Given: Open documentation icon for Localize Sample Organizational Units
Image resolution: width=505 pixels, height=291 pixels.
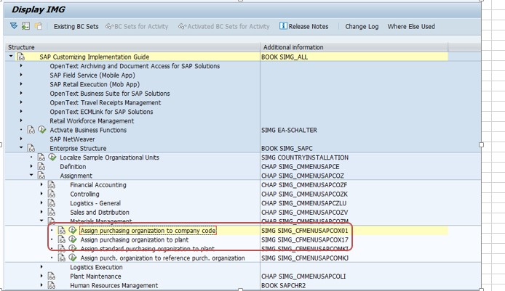Looking at the screenshot, I should point(41,157).
